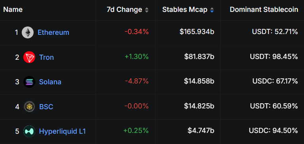Open the Solana chain page
This screenshot has height=144, width=304.
tap(50, 82)
